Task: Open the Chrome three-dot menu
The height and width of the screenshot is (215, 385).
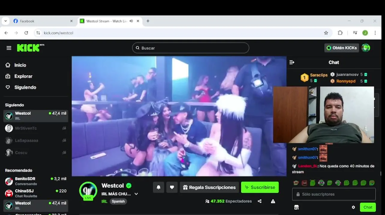Action: click(x=375, y=33)
